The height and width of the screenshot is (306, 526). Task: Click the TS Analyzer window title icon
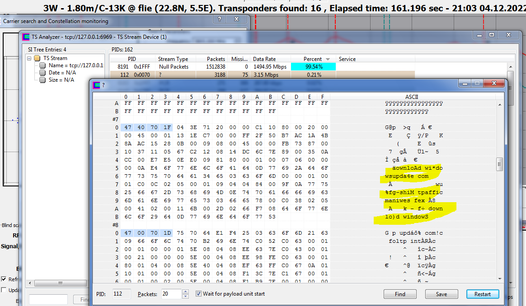coord(26,37)
